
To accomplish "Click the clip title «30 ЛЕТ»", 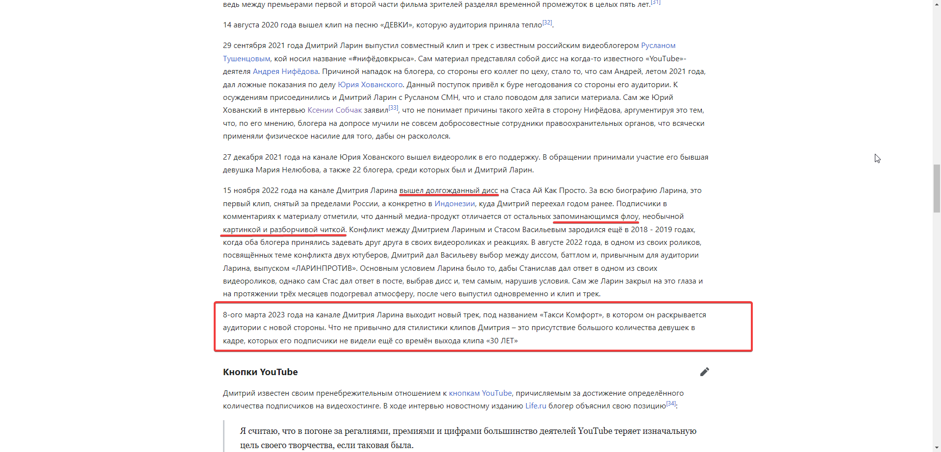I will [502, 341].
